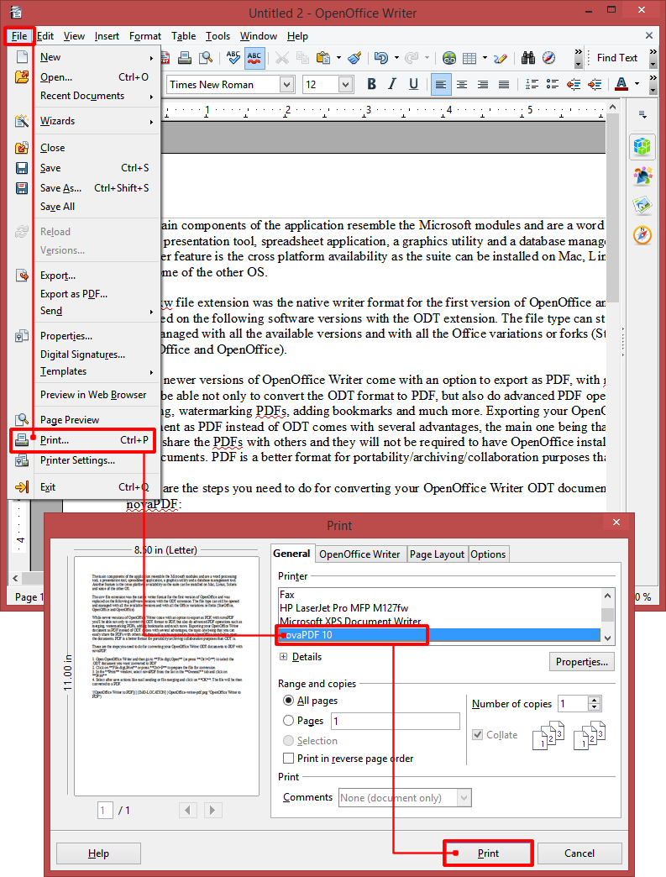Switch to the OpenOffice Writer tab
The image size is (666, 877).
(359, 554)
